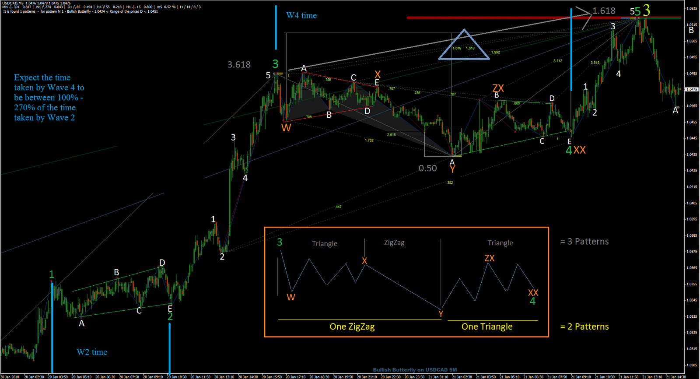This screenshot has width=700, height=379.
Task: Click the '.447' ratio label
Action: (338, 207)
